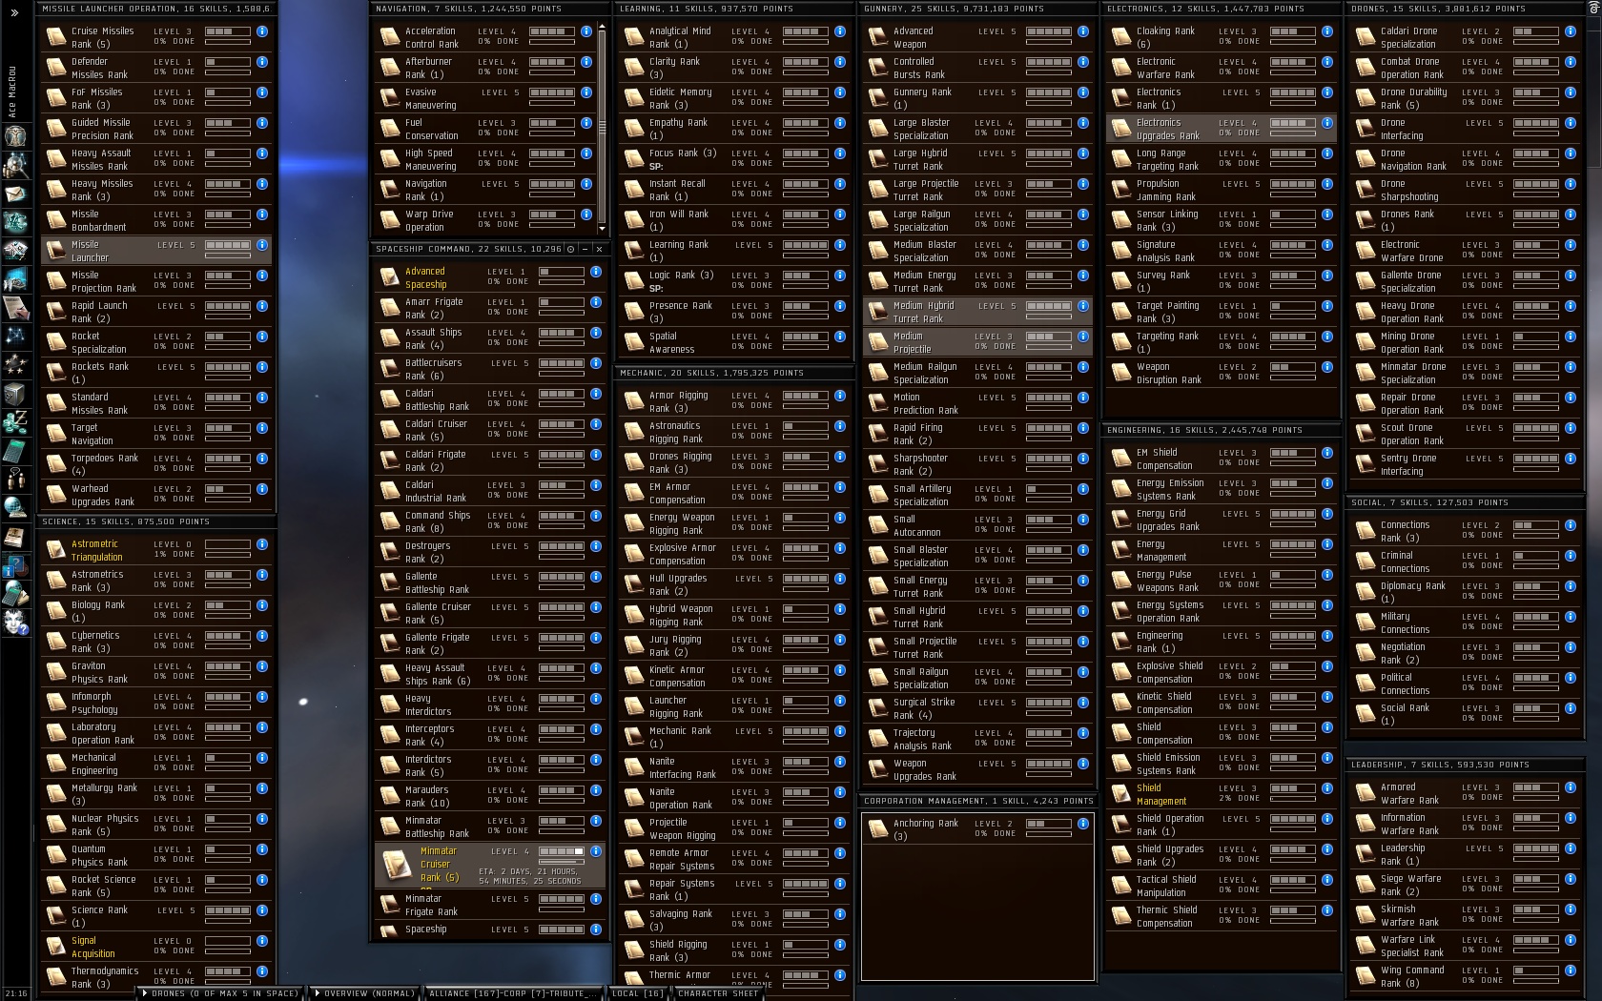This screenshot has width=1602, height=1001.
Task: Open the assets safe icon in the sidebar
Action: [x=14, y=393]
